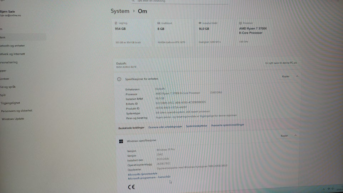Screen dimensions: 343x193
Task: Select Personvern og sikkerhet in sidebar
Action: click(x=17, y=111)
